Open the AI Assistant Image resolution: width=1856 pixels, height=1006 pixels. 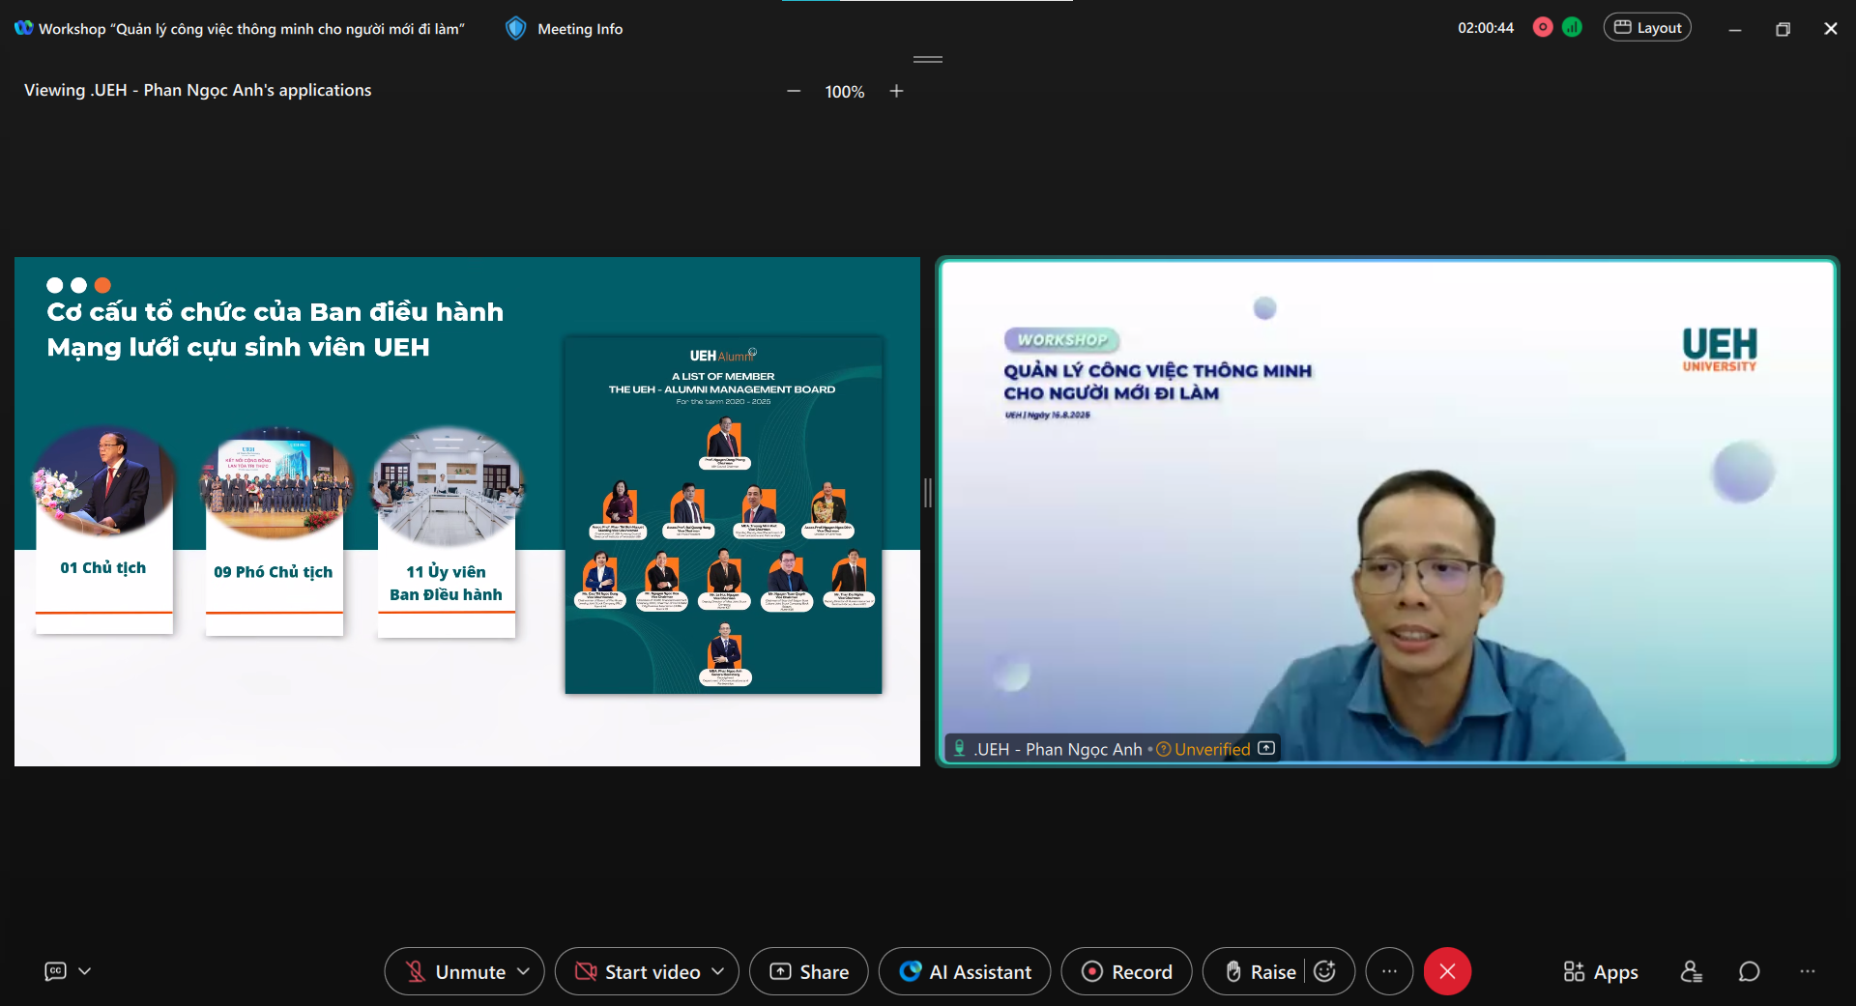pos(965,971)
